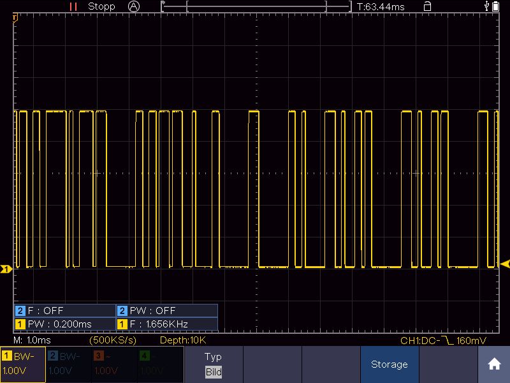This screenshot has width=510, height=383.
Task: Click the PW : 0.200ms measurement
Action: (65, 324)
